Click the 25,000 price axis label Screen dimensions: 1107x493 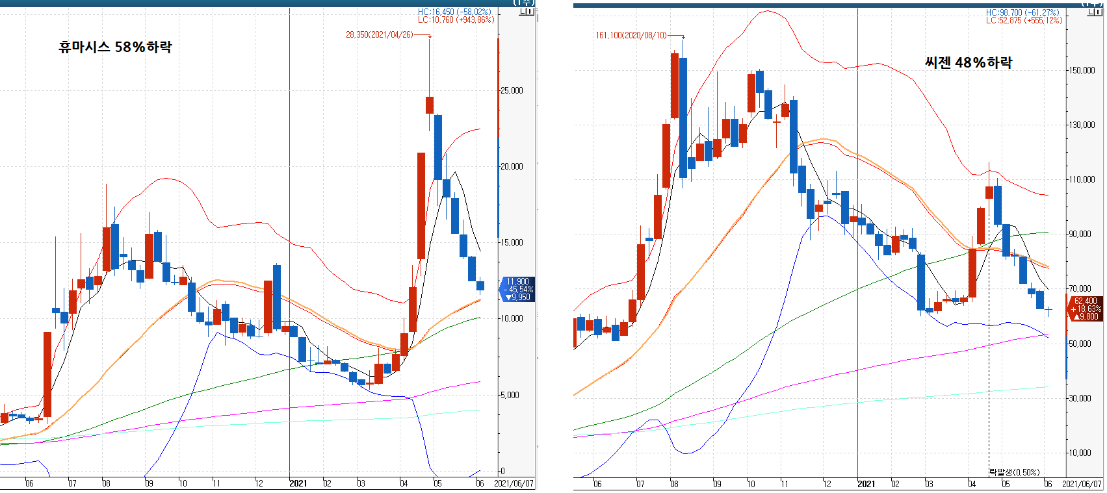click(512, 90)
